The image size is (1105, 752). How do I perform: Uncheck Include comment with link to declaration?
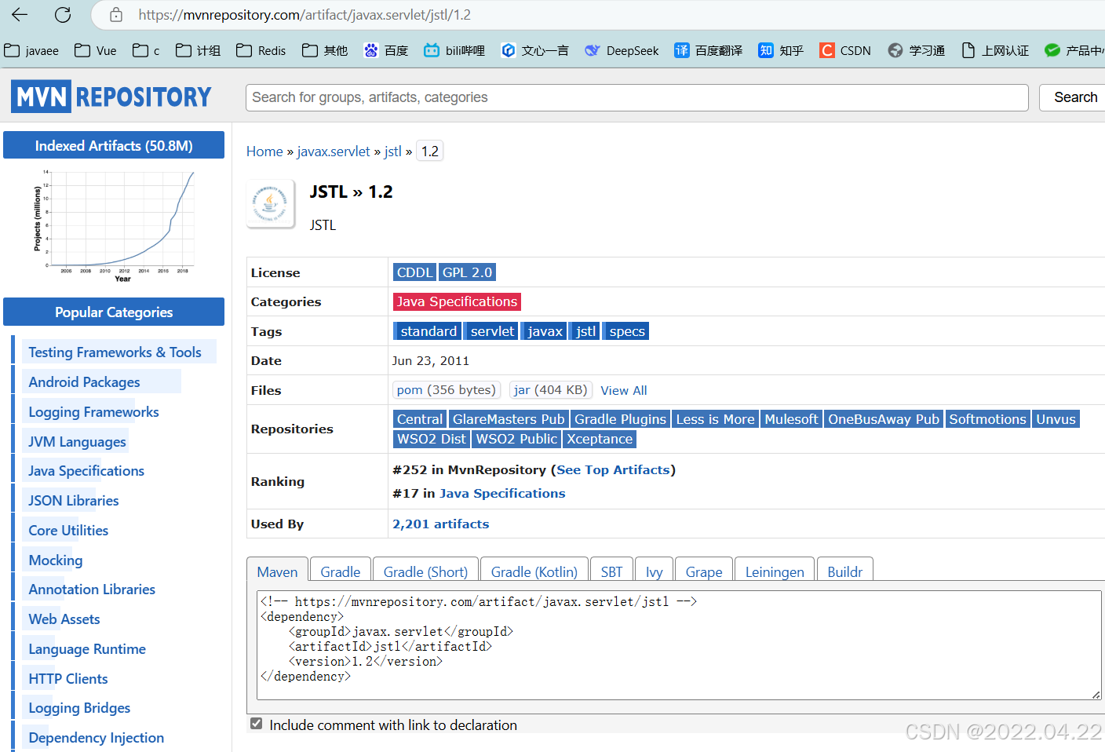[256, 723]
